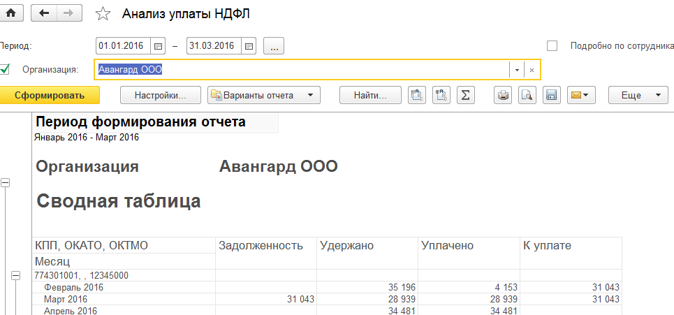Expand all report groups icon

417,95
